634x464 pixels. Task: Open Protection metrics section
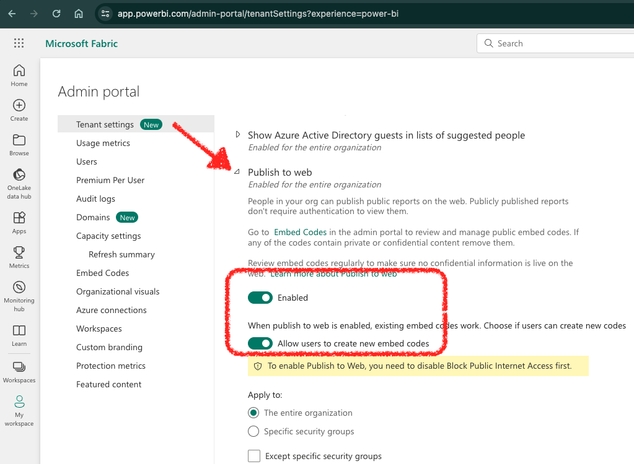point(111,366)
